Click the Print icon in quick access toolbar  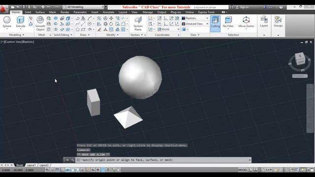pos(43,7)
